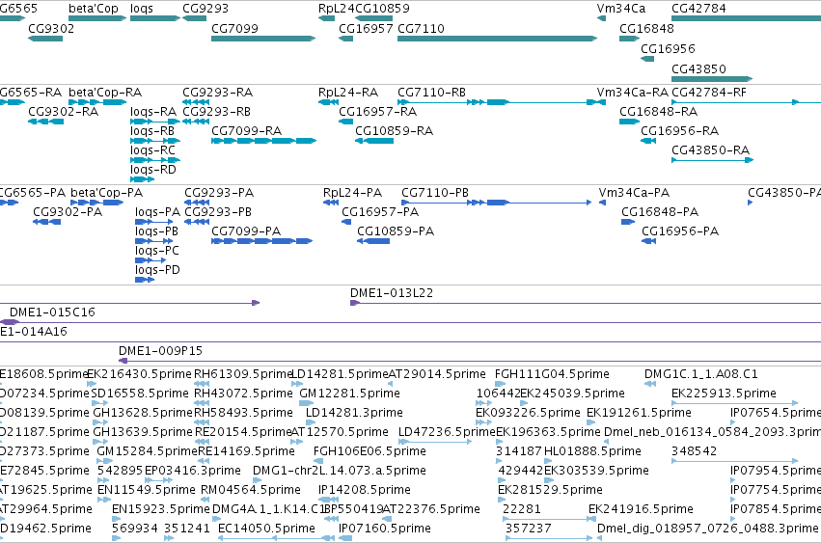Click the CG16957 gene label in top track

366,28
